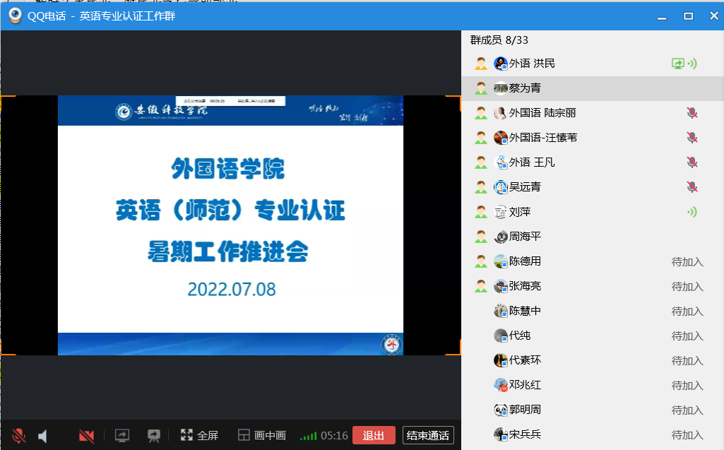Select member 蔡为青 in the list
The height and width of the screenshot is (450, 724).
526,88
